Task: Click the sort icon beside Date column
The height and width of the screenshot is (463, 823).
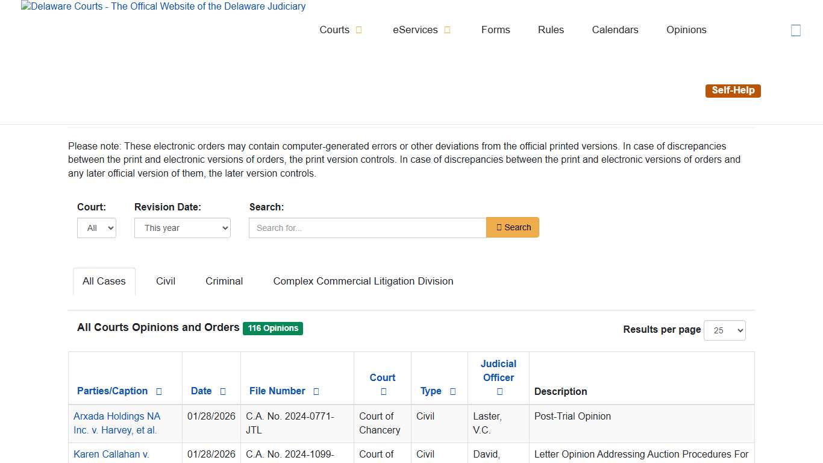Action: point(223,391)
